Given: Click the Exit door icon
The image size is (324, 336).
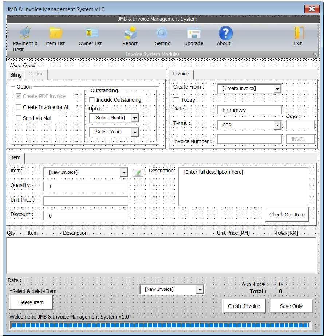Looking at the screenshot, I should pyautogui.click(x=299, y=33).
